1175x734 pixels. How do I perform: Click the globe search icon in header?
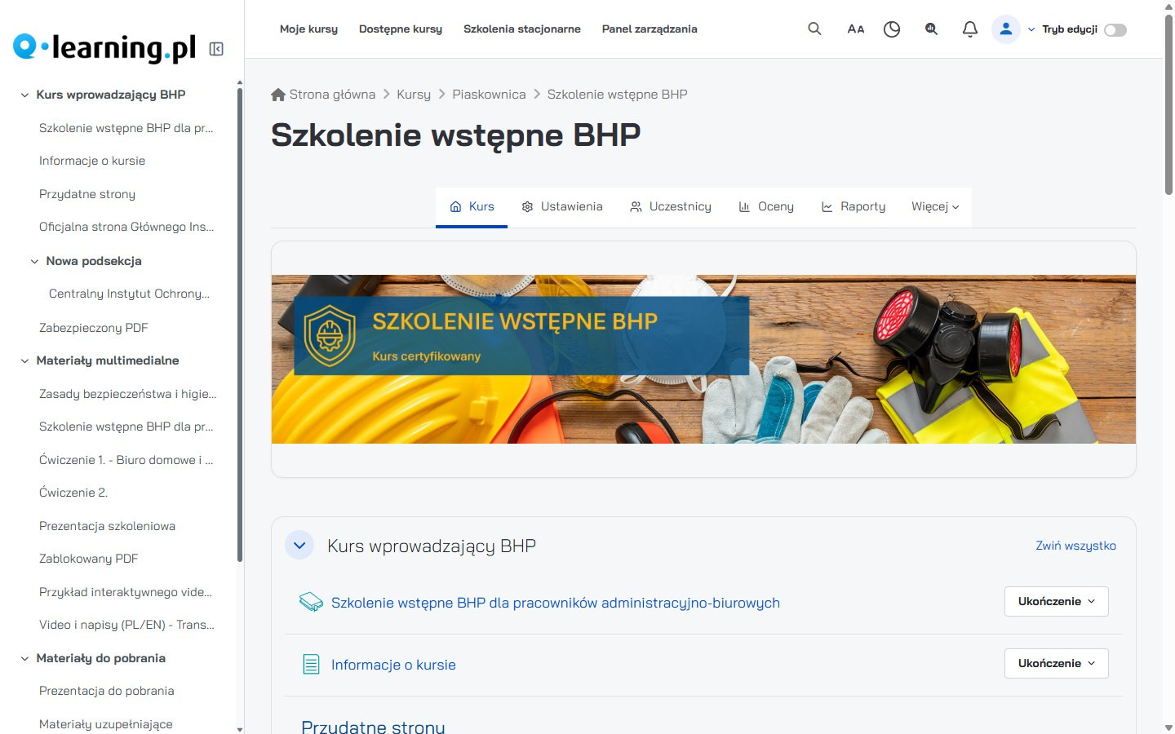click(x=931, y=29)
